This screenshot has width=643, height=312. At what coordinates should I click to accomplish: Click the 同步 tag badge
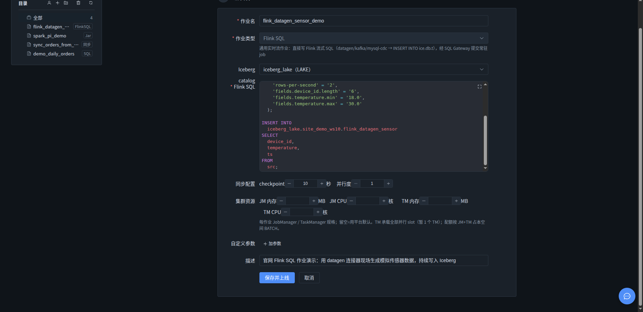coord(87,45)
